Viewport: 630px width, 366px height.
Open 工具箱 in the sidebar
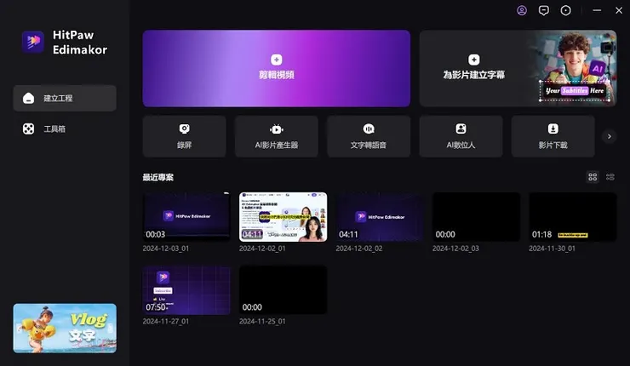pyautogui.click(x=65, y=129)
